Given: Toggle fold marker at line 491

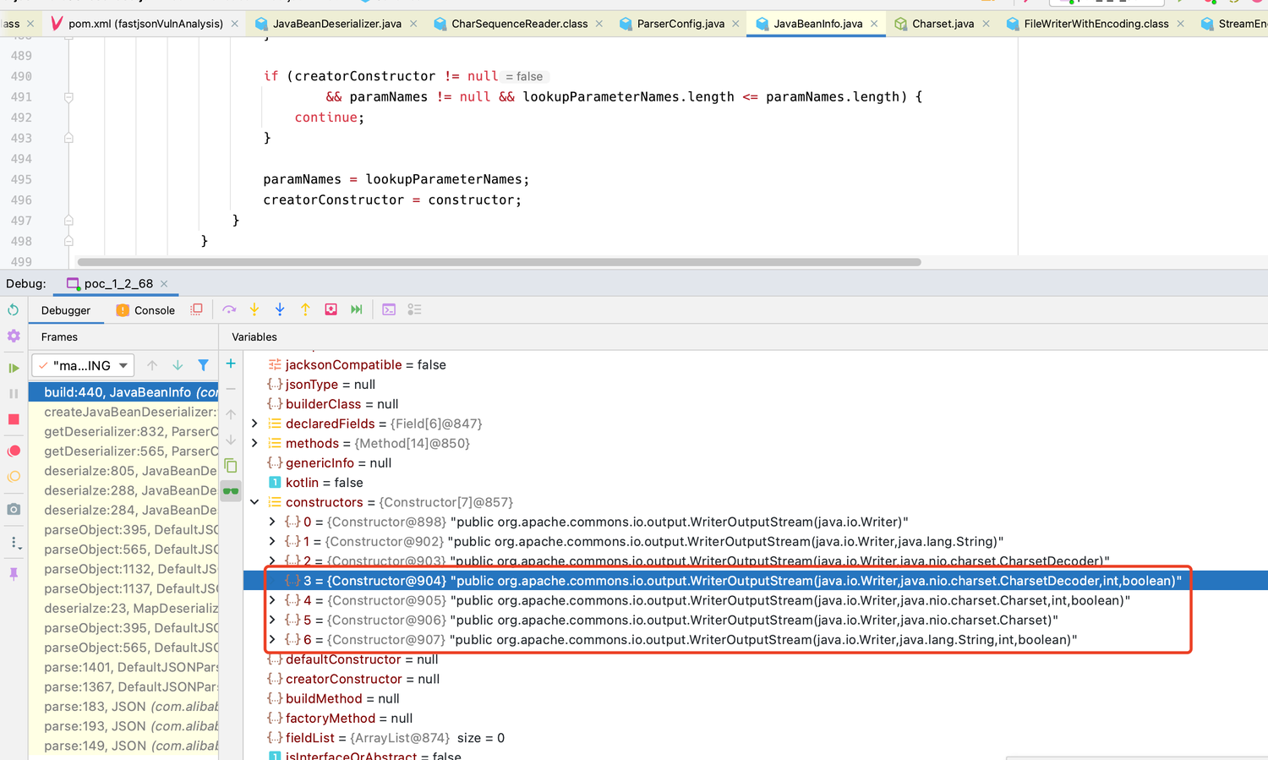Looking at the screenshot, I should coord(68,97).
